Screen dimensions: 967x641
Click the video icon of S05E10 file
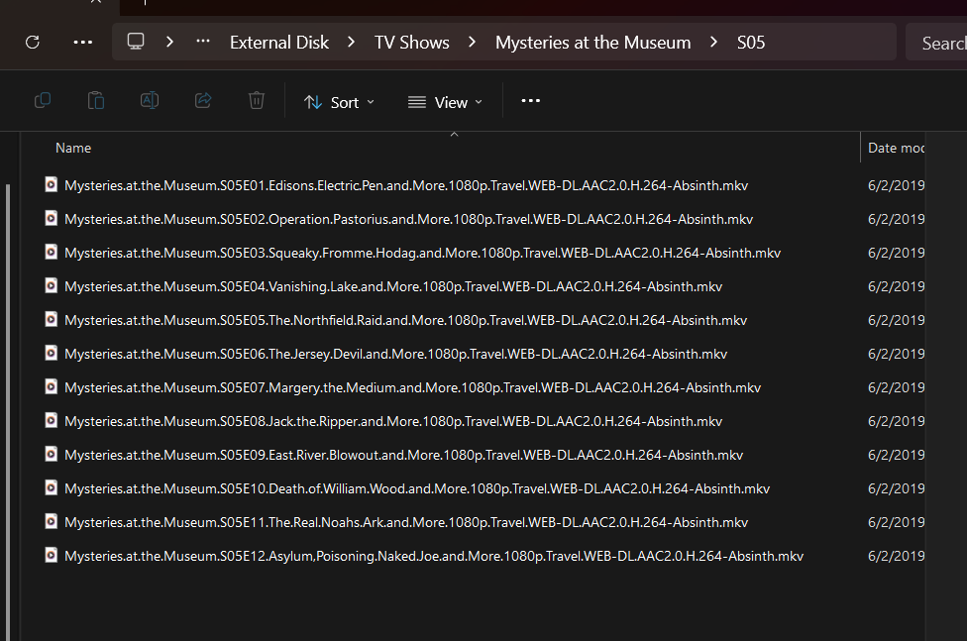52,487
